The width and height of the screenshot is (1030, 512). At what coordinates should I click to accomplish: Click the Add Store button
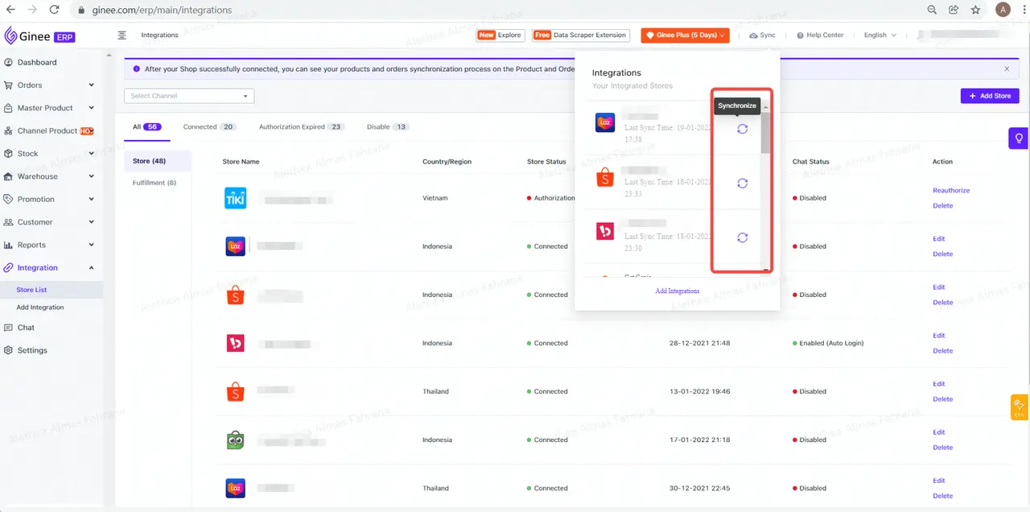click(x=990, y=96)
